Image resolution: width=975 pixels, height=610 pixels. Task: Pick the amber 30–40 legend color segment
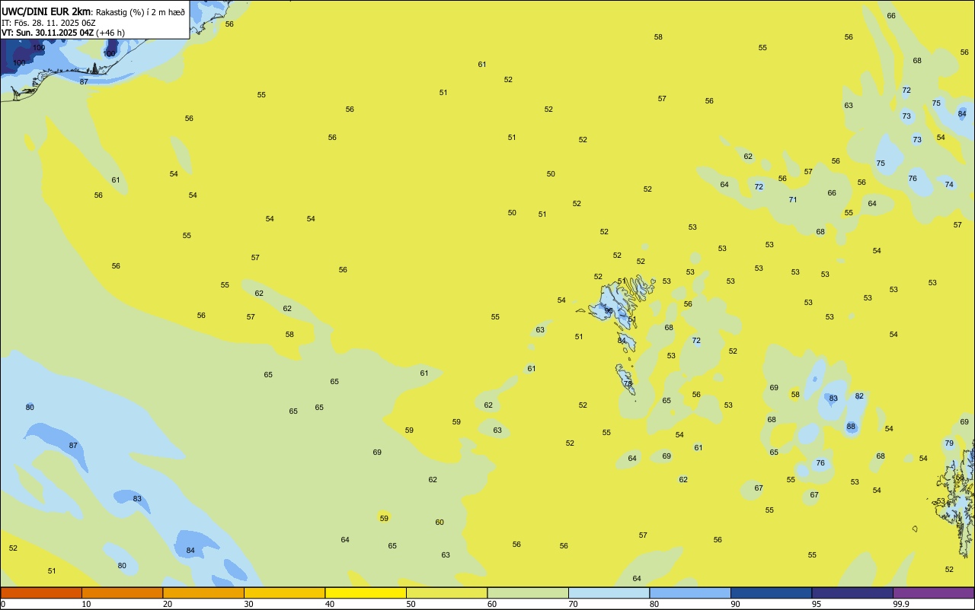284,593
